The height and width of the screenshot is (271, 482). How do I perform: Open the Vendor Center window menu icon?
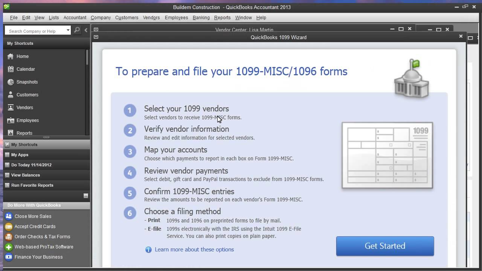[x=96, y=29]
